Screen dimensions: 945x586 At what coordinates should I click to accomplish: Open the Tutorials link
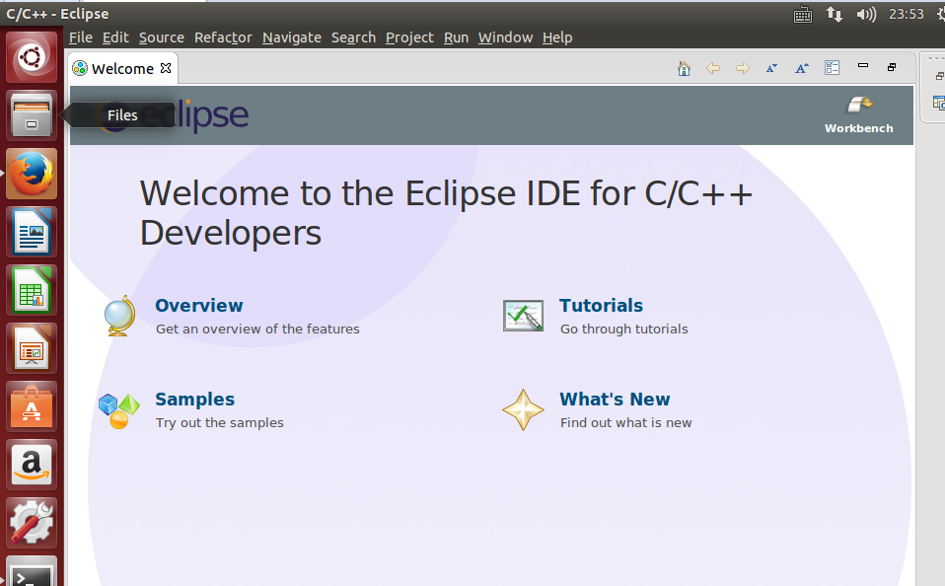[601, 306]
